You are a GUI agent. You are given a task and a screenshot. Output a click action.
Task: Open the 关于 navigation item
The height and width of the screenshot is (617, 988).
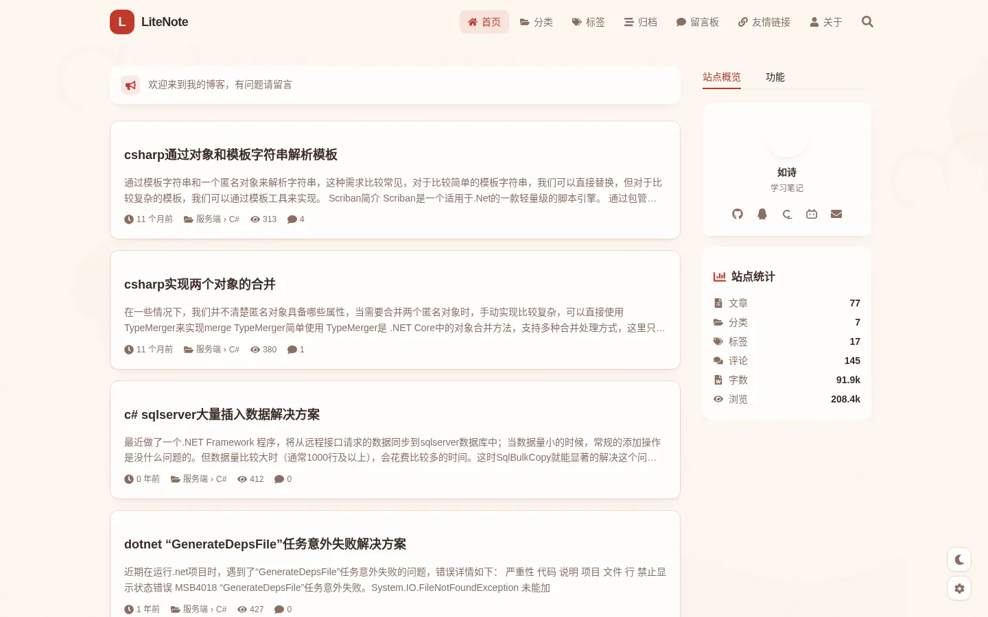click(x=826, y=22)
